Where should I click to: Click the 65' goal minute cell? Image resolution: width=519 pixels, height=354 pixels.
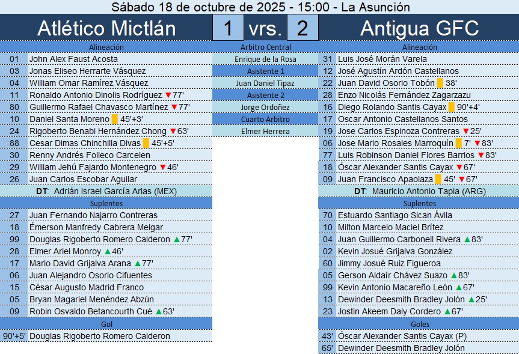point(327,347)
